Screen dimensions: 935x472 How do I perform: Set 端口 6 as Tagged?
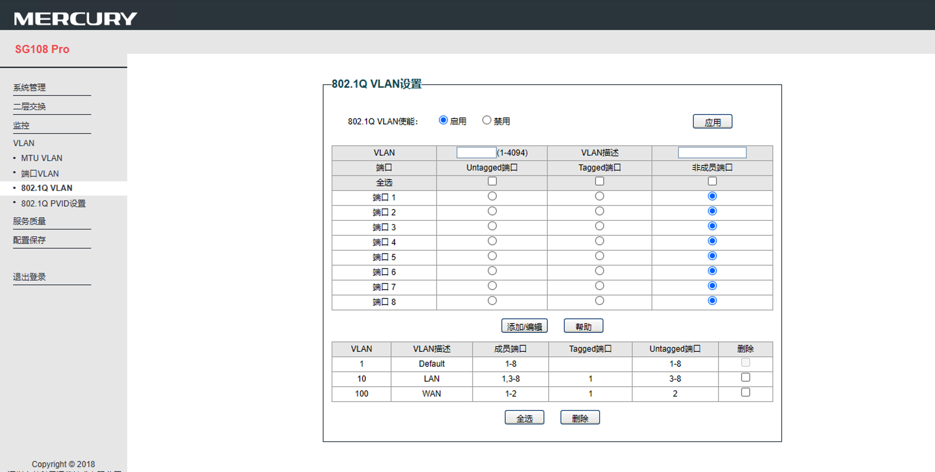(x=600, y=271)
